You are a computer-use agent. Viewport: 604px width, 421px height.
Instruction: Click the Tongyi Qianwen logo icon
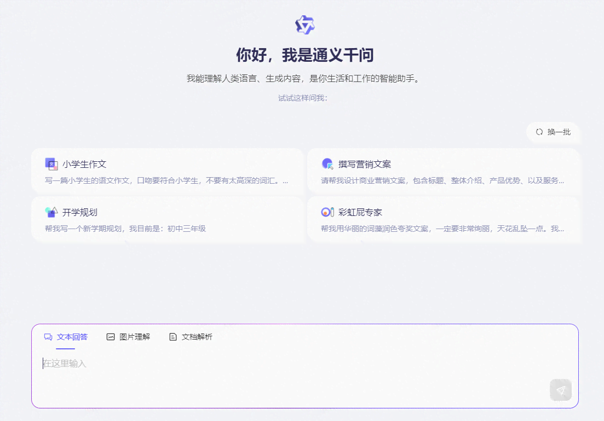coord(304,25)
